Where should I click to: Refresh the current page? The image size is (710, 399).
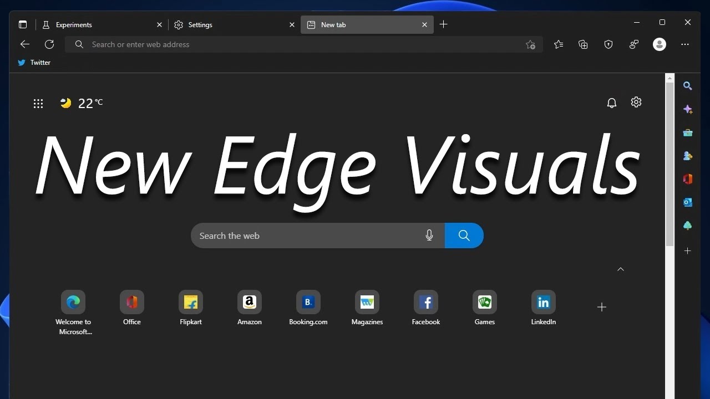click(49, 44)
